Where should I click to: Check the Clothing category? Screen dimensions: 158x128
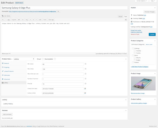(133, 49)
